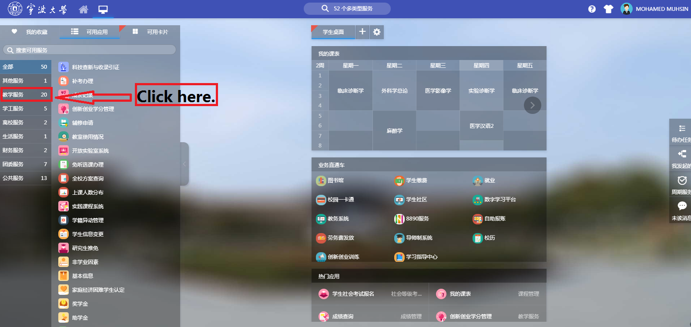Open 学生社会考试报名 in hot apps

tap(352, 294)
